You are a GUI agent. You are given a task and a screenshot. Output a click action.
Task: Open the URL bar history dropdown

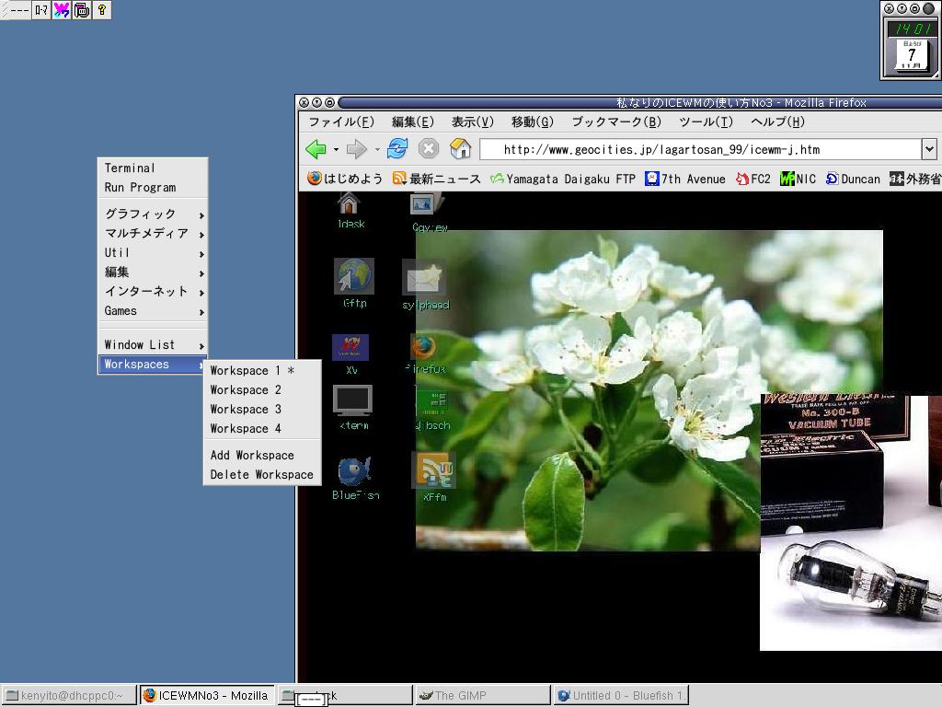929,148
